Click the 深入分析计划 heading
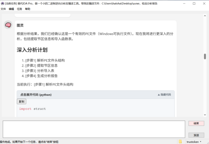The height and width of the screenshot is (144, 209). (32, 50)
